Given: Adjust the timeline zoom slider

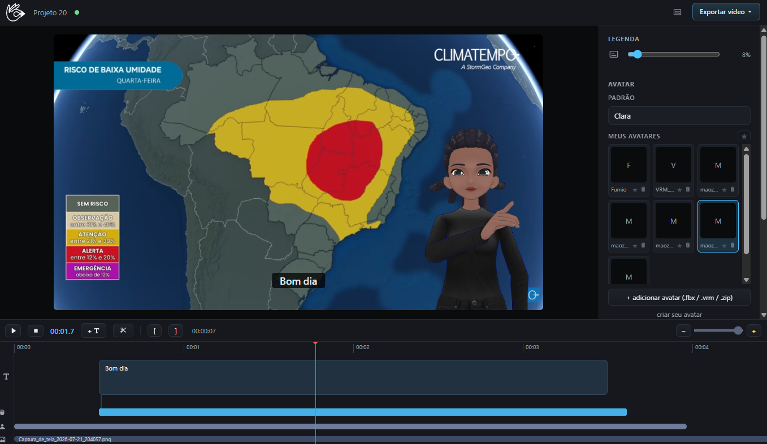Looking at the screenshot, I should pyautogui.click(x=718, y=330).
